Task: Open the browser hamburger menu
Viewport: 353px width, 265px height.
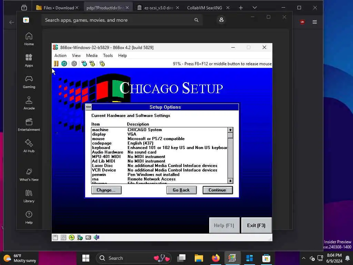Action: tap(315, 22)
